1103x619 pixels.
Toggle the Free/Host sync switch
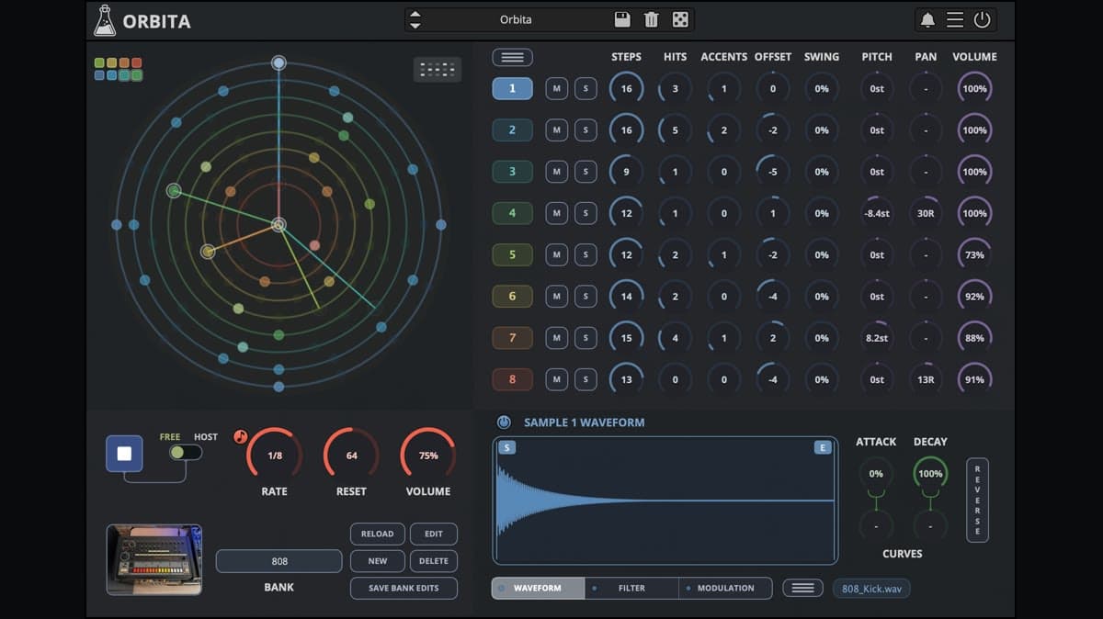185,453
